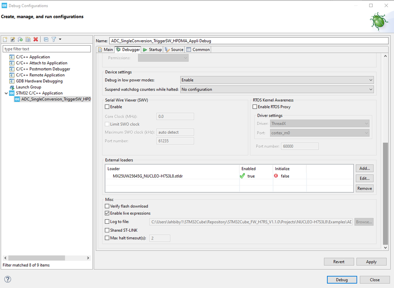Select C/C++ Attach to Application entry
The height and width of the screenshot is (288, 394).
click(x=41, y=63)
